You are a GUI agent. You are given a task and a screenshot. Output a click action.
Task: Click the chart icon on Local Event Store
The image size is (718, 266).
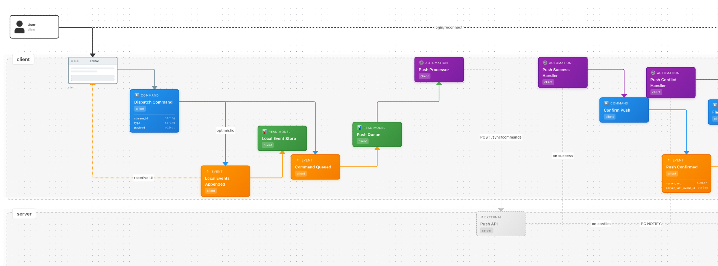tap(264, 132)
